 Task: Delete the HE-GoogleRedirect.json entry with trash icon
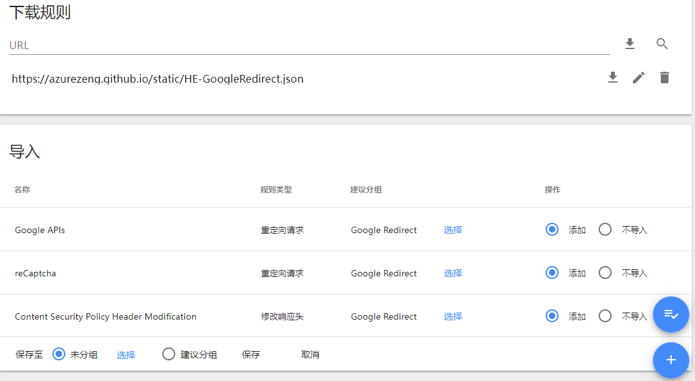point(664,78)
